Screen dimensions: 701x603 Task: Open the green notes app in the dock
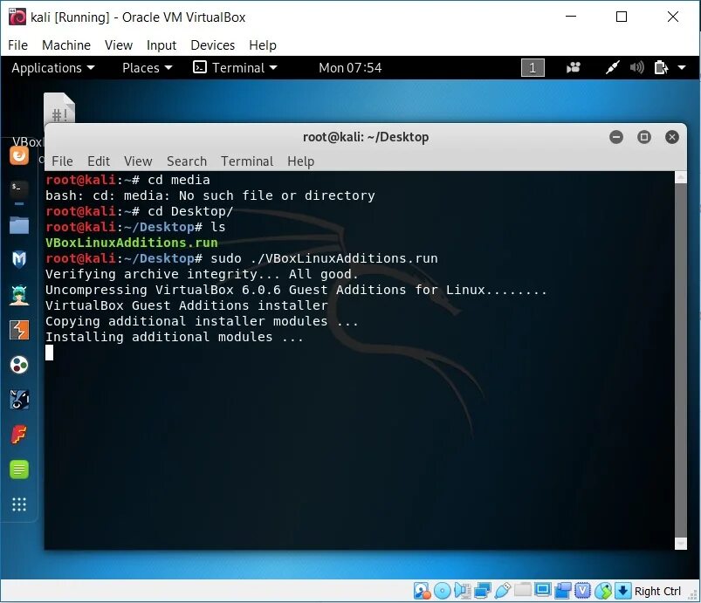coord(19,469)
